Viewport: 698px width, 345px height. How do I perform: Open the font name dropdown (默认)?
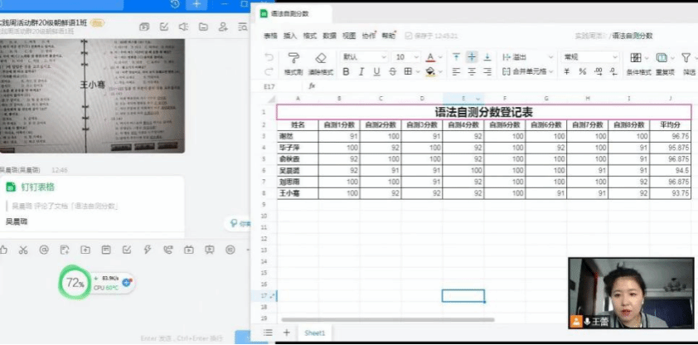[362, 57]
